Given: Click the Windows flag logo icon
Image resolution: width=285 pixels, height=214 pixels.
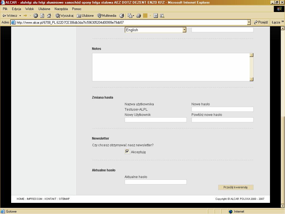Looking at the screenshot, I should click(x=279, y=9).
